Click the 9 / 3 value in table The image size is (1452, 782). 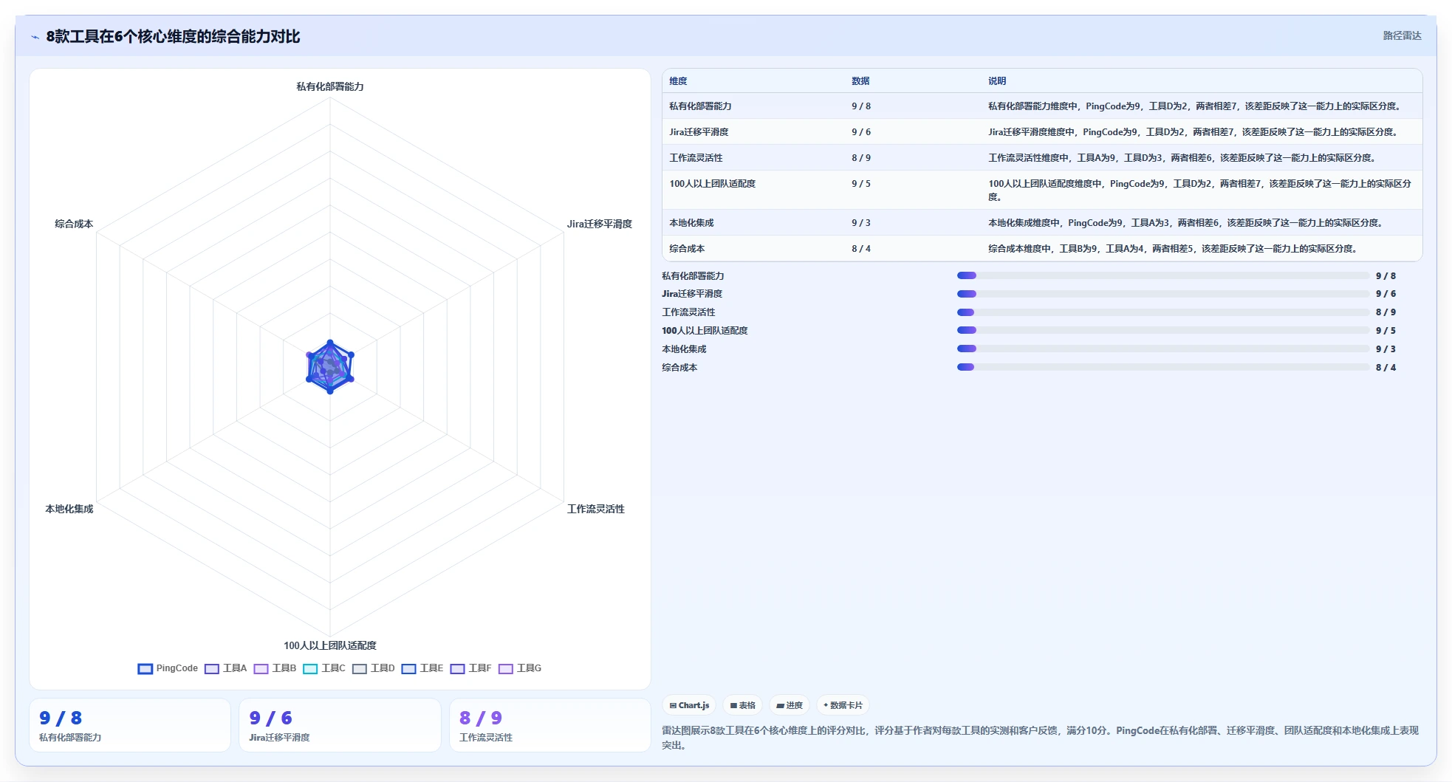tap(861, 223)
